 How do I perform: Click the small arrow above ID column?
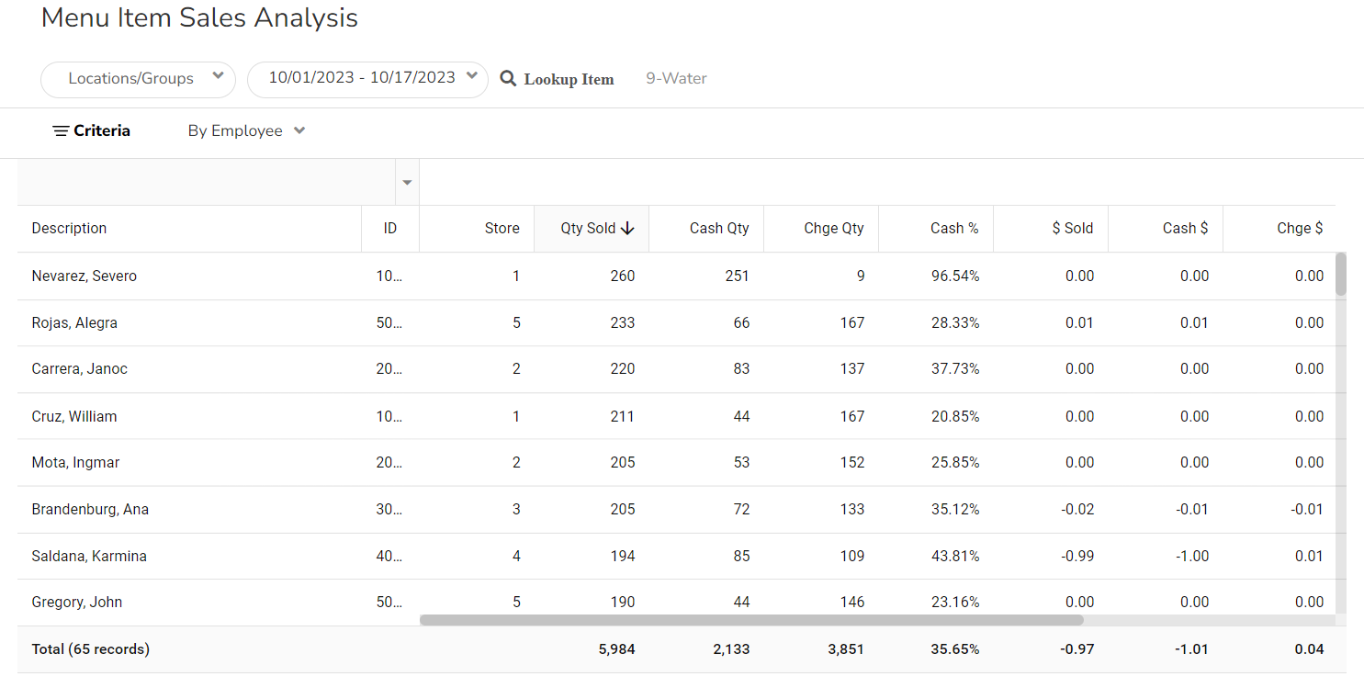(407, 183)
